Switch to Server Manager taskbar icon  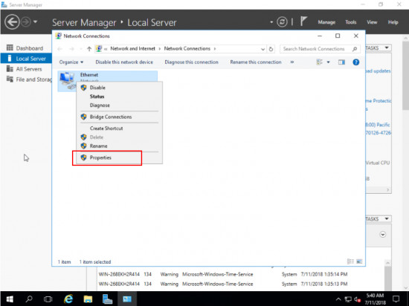coord(107,299)
